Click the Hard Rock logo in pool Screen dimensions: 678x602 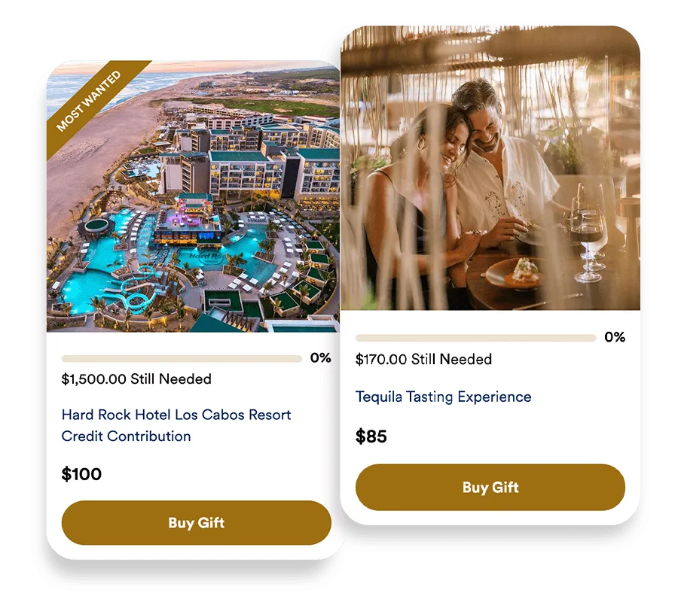(x=206, y=257)
